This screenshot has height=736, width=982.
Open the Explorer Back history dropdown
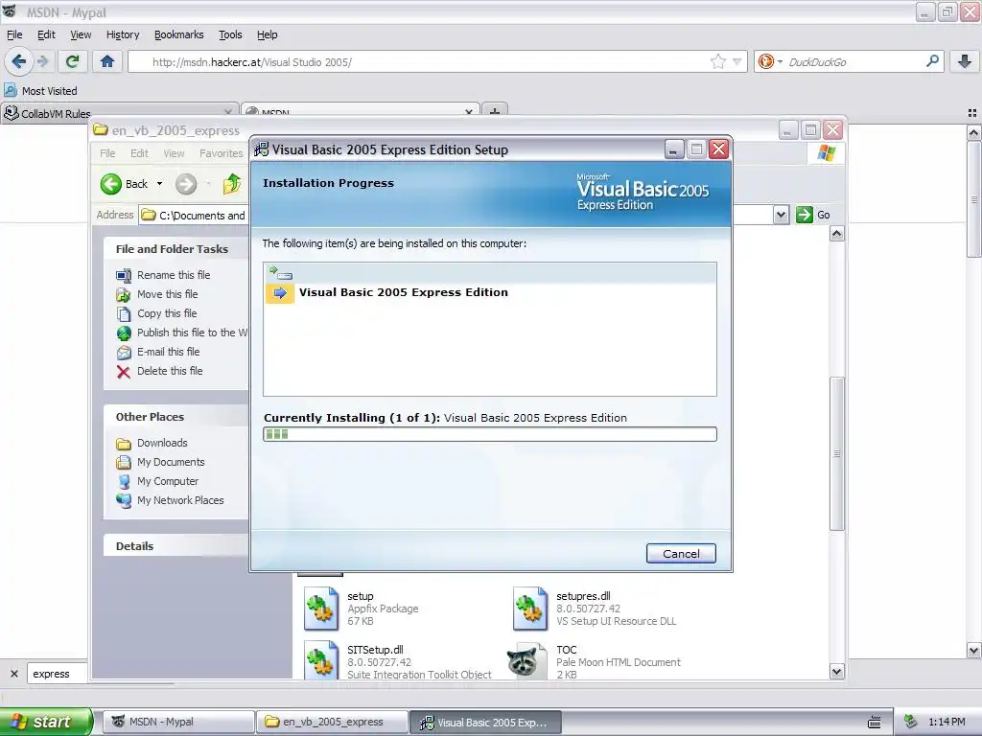point(160,184)
